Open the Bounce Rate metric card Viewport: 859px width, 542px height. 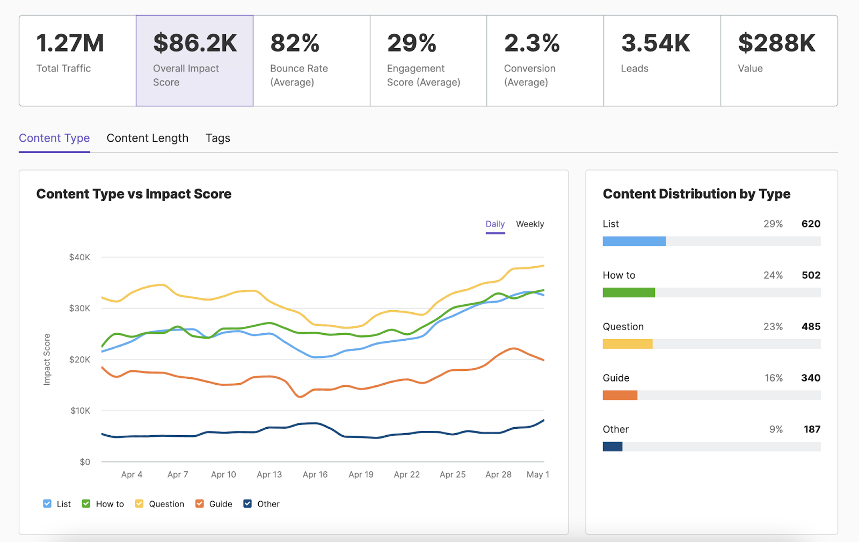tap(311, 60)
